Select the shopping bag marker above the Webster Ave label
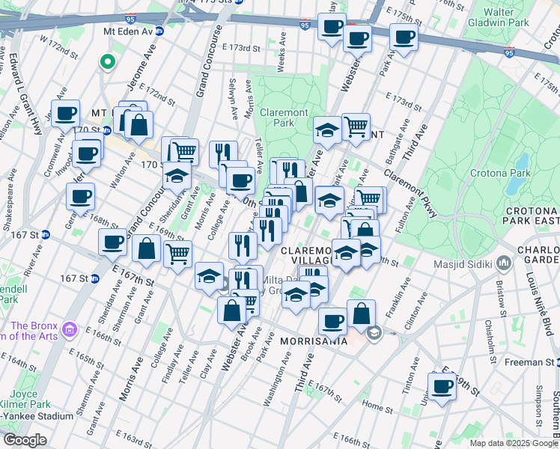 [x=232, y=311]
